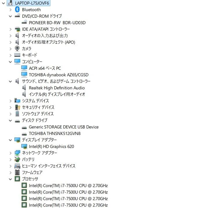This screenshot has width=203, height=208.
Task: Expand the キーボード category
Action: click(x=10, y=55)
